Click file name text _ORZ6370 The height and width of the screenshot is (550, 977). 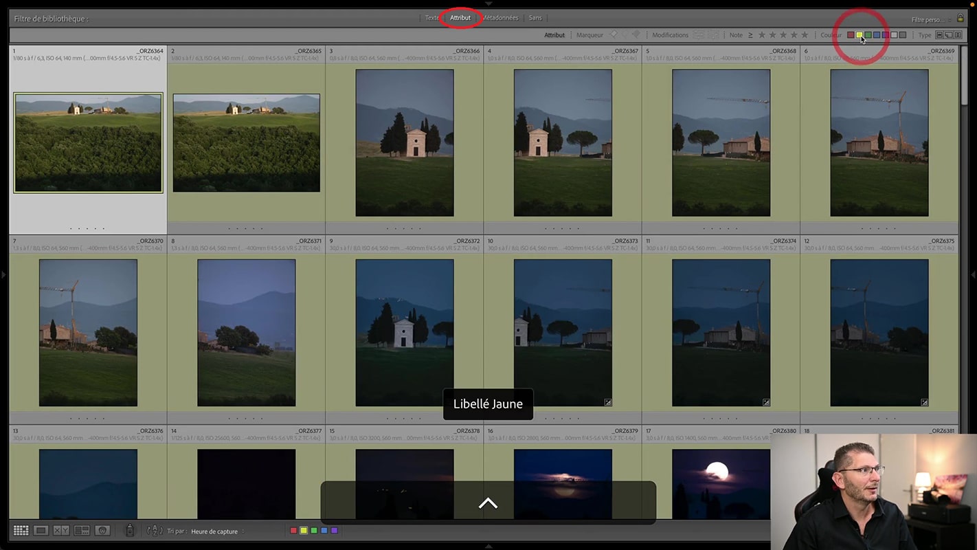[x=150, y=241]
